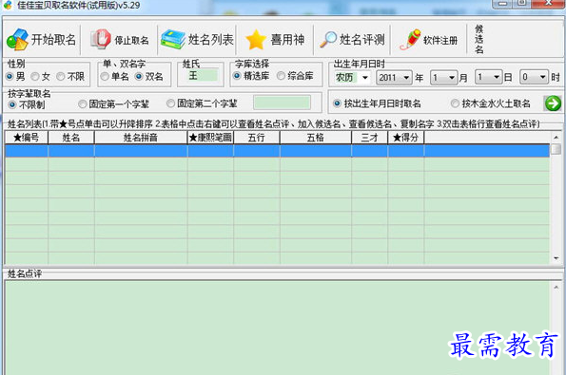
Task: Click the 开始取名 toolbar icon
Action: tap(17, 40)
